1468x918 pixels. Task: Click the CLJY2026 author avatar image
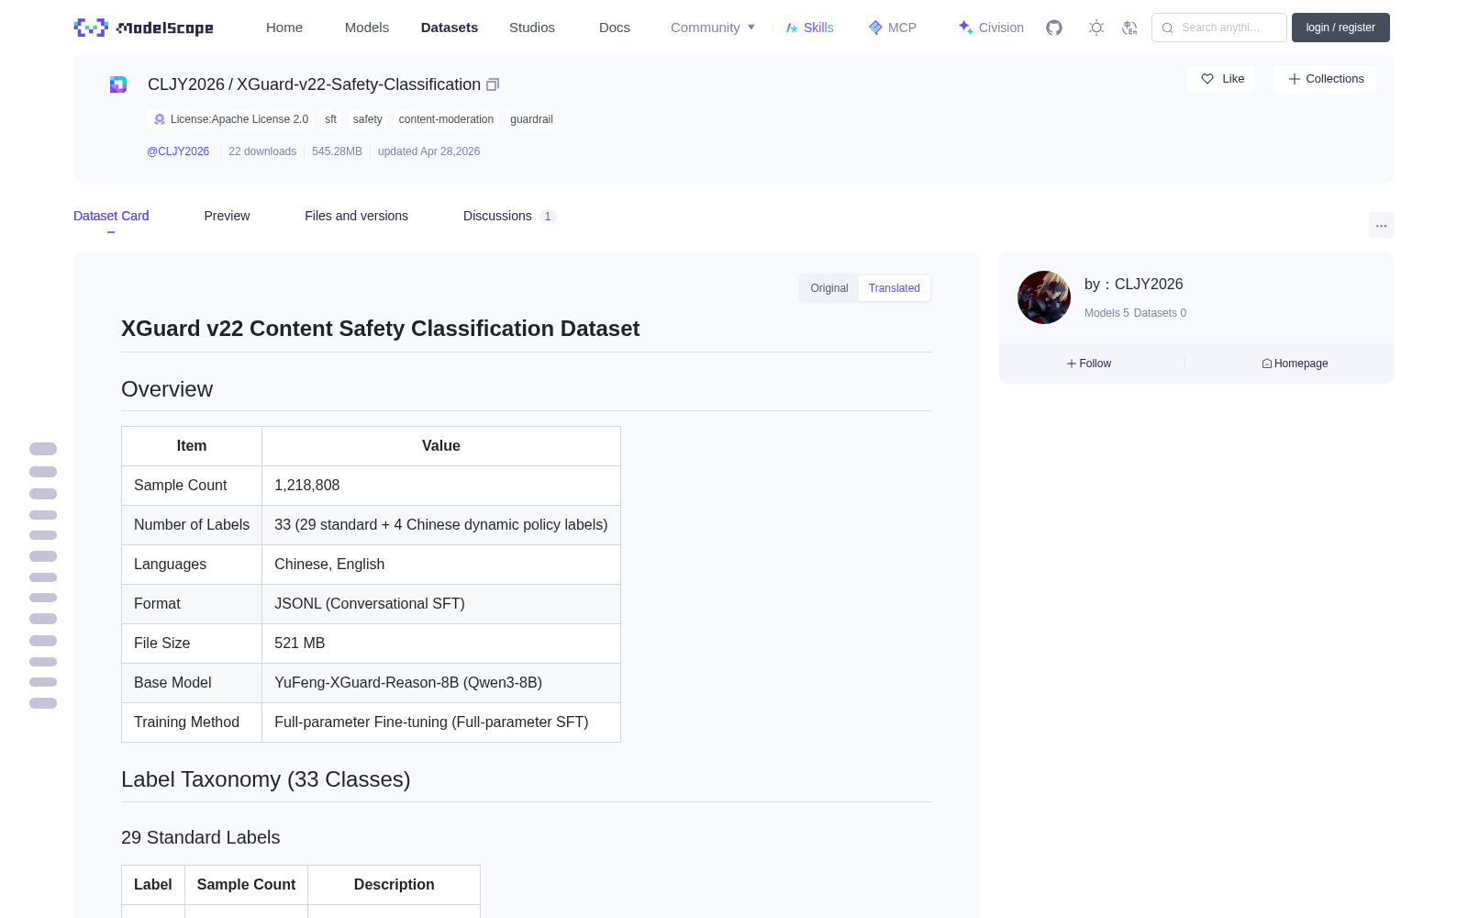point(1044,297)
